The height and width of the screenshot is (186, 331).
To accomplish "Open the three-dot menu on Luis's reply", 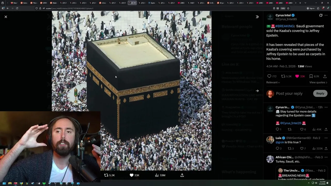I will point(326,138).
